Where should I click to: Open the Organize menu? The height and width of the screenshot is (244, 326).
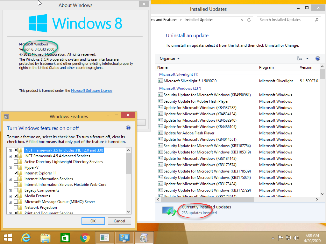pyautogui.click(x=170, y=58)
